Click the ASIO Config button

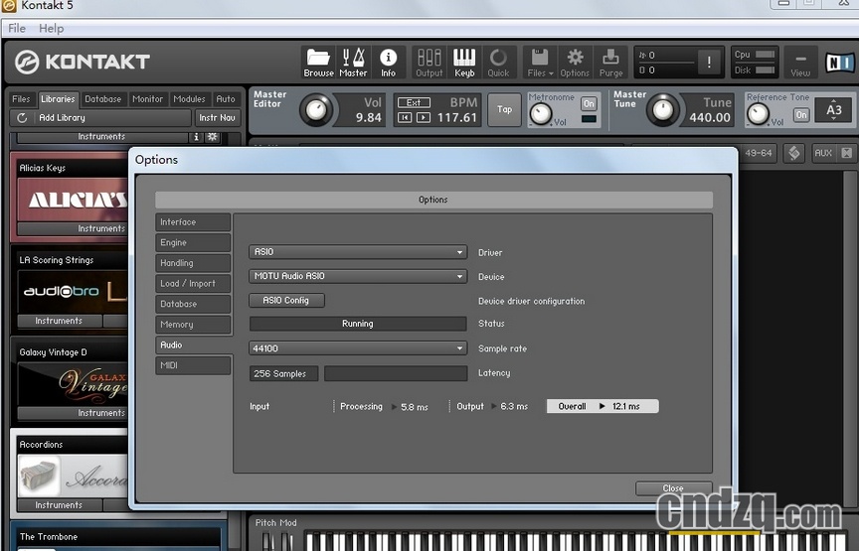point(286,301)
